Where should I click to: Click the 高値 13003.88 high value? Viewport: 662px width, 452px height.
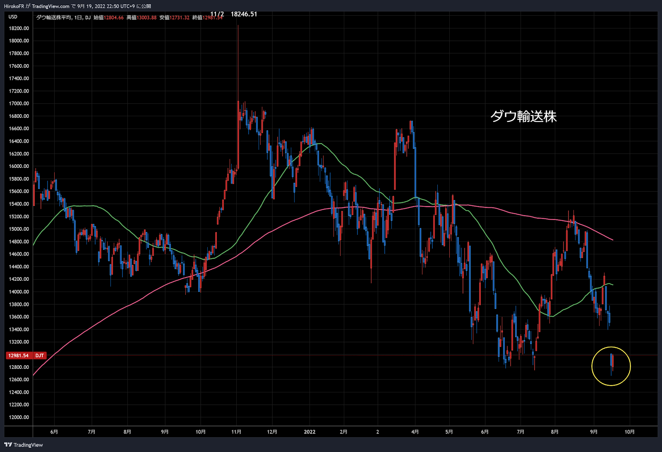142,17
